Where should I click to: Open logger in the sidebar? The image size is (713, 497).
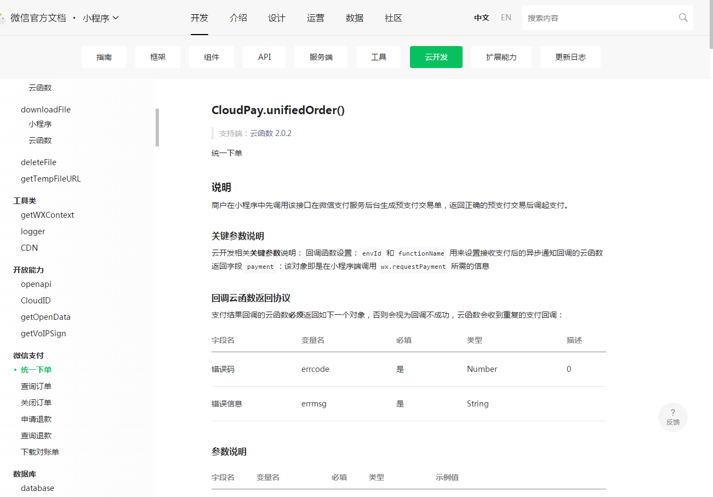[x=33, y=231]
